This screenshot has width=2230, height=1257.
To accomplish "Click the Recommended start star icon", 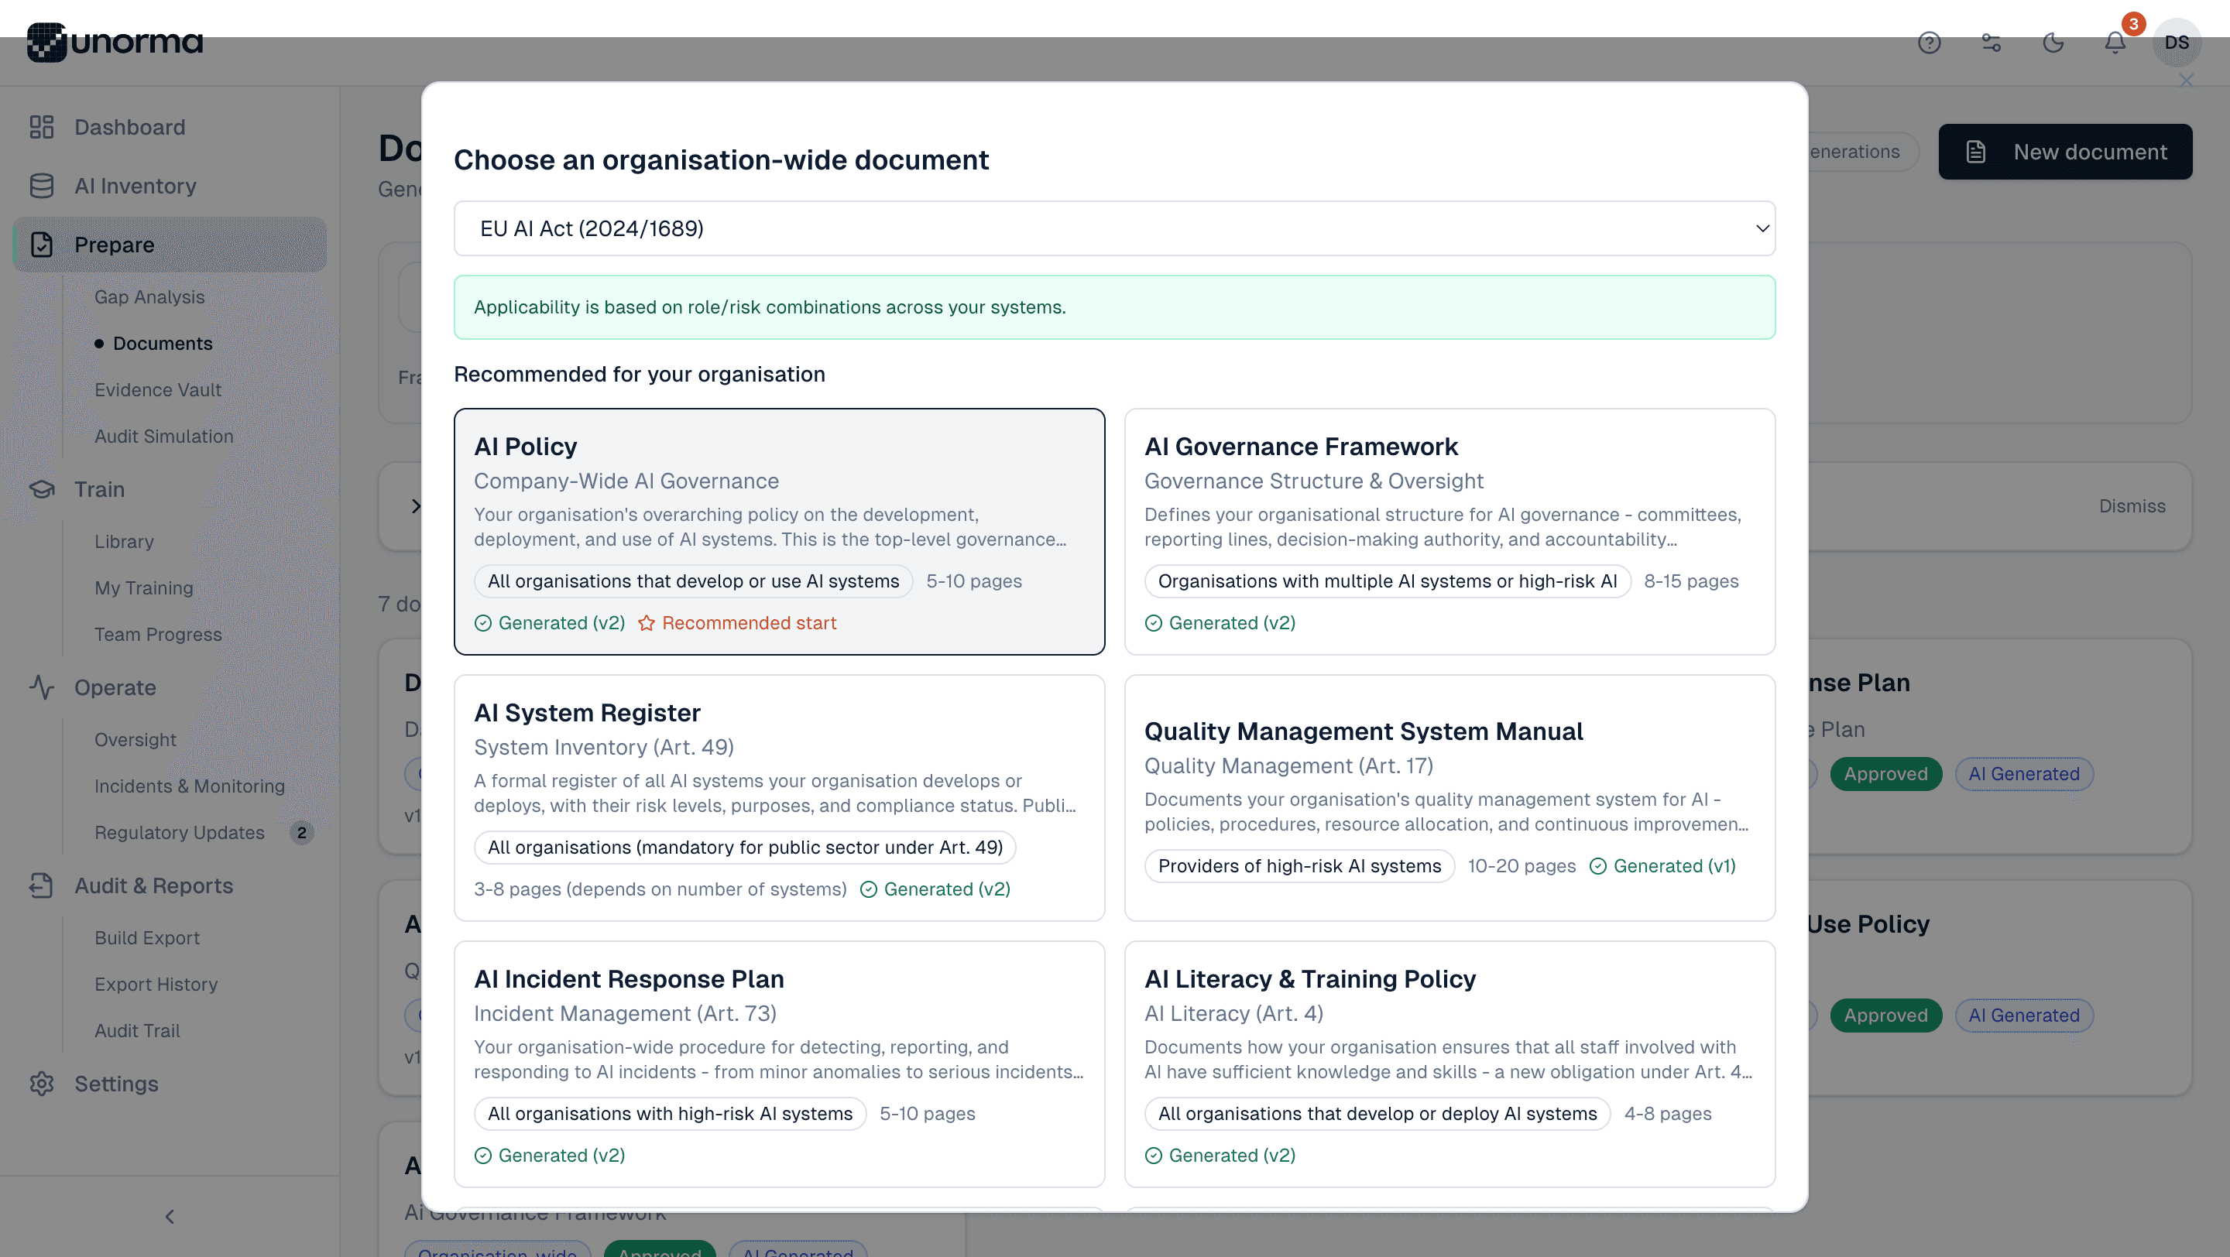I will pos(647,624).
